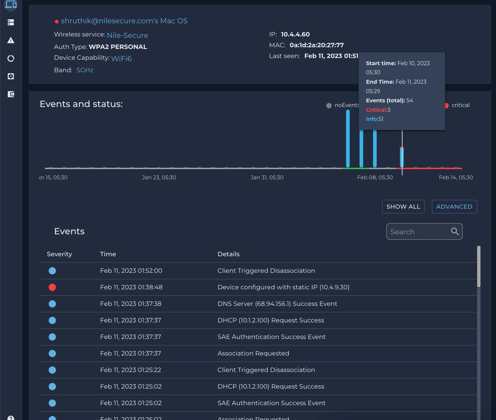Image resolution: width=496 pixels, height=420 pixels.
Task: Click the red status dot beside the device name
Action: point(57,22)
